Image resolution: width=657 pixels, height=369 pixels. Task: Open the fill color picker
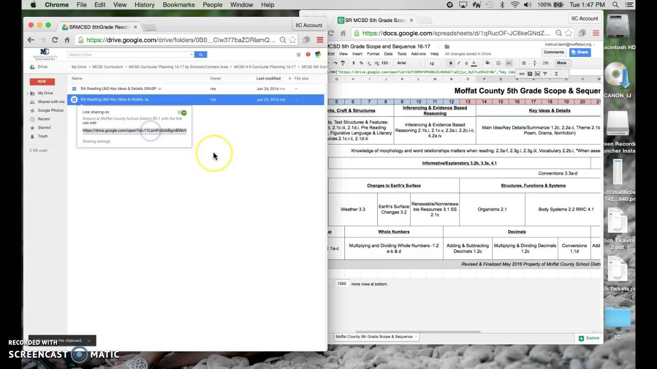coord(488,63)
